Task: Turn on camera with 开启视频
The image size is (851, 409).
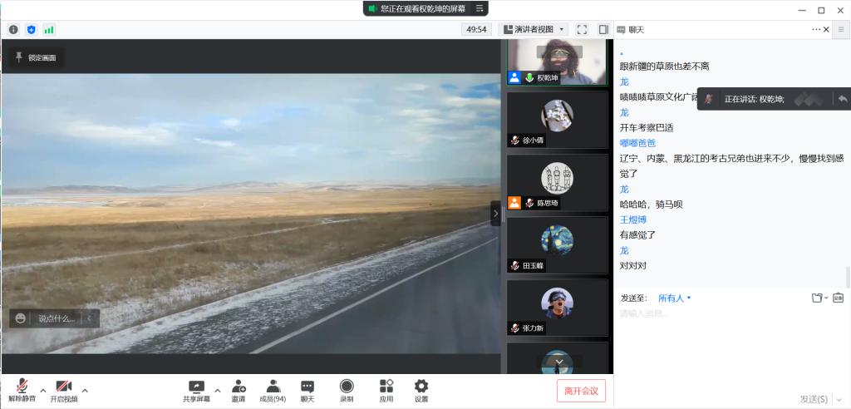Action: (64, 389)
